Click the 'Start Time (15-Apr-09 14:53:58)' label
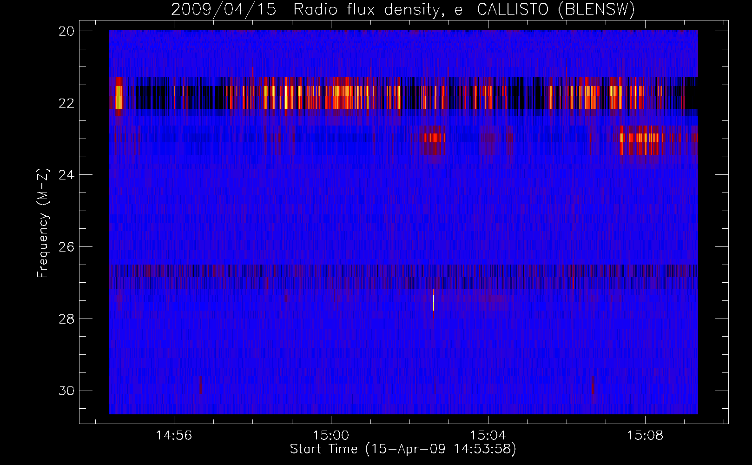752x465 pixels. click(403, 449)
